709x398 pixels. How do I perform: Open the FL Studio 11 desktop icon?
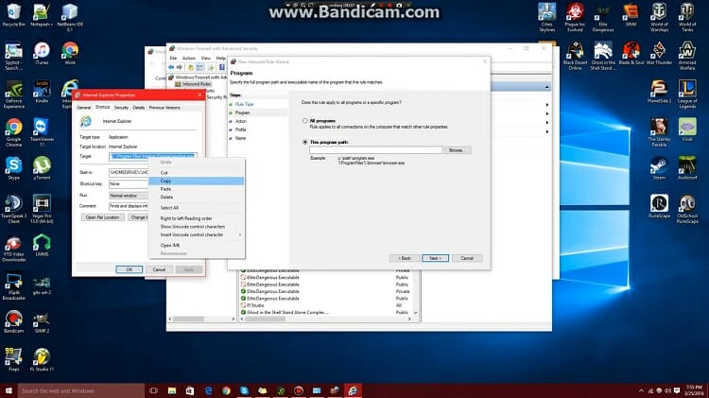[x=42, y=360]
